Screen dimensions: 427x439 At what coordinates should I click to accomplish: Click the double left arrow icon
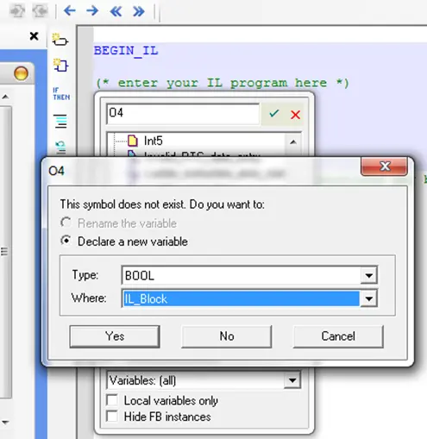click(116, 11)
